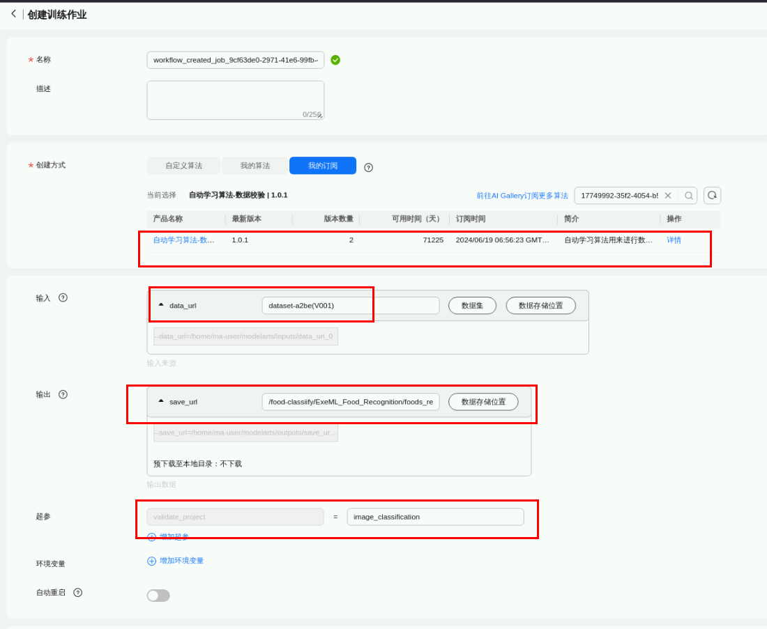Click the help icon next to 输出

point(63,394)
